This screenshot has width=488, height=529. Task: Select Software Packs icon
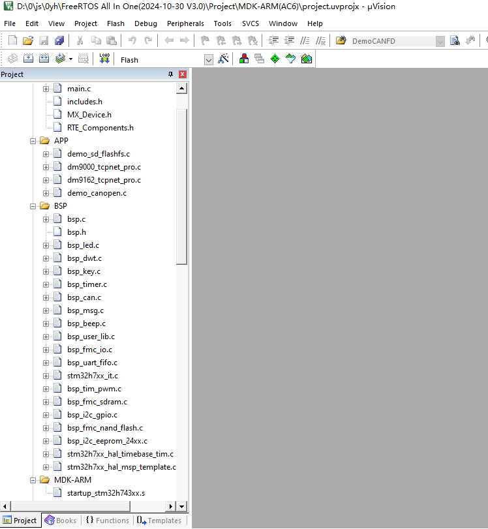[290, 59]
